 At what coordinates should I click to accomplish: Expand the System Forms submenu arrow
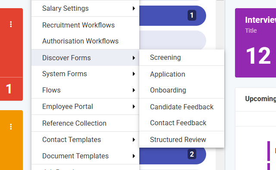tap(134, 74)
